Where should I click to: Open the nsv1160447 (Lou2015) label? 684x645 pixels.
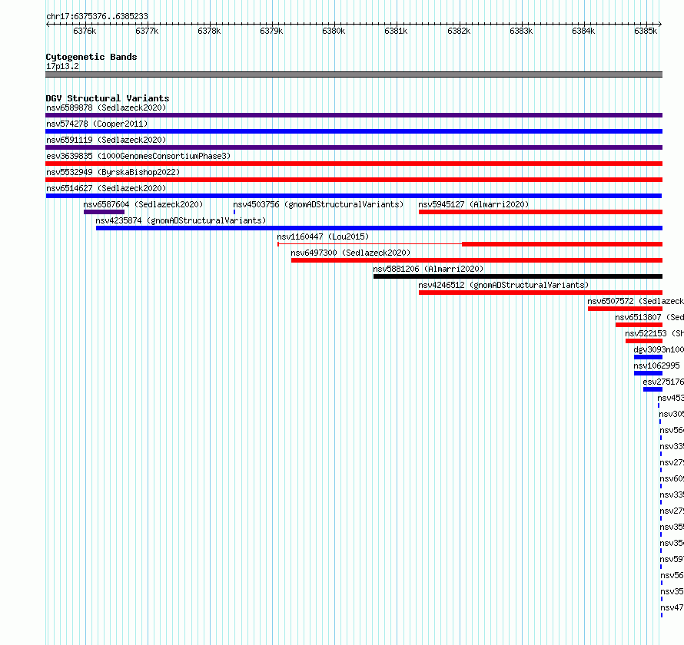[323, 237]
